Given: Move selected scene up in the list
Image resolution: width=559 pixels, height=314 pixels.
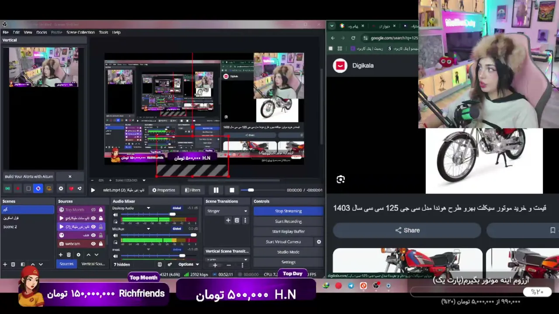Looking at the screenshot, I should [32, 264].
